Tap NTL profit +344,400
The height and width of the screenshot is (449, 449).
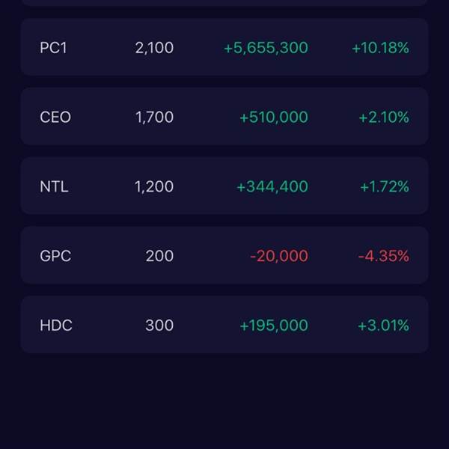[272, 186]
